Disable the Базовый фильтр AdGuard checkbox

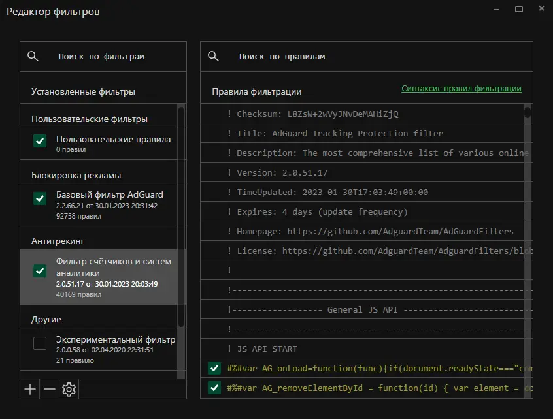coord(40,198)
